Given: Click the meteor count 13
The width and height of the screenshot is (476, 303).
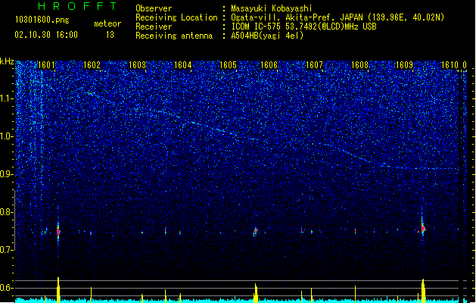Looking at the screenshot, I should point(110,35).
